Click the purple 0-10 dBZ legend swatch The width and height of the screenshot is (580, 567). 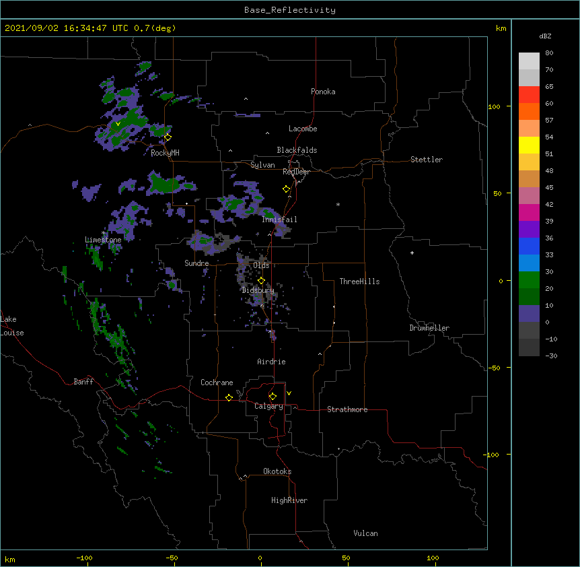click(x=529, y=314)
